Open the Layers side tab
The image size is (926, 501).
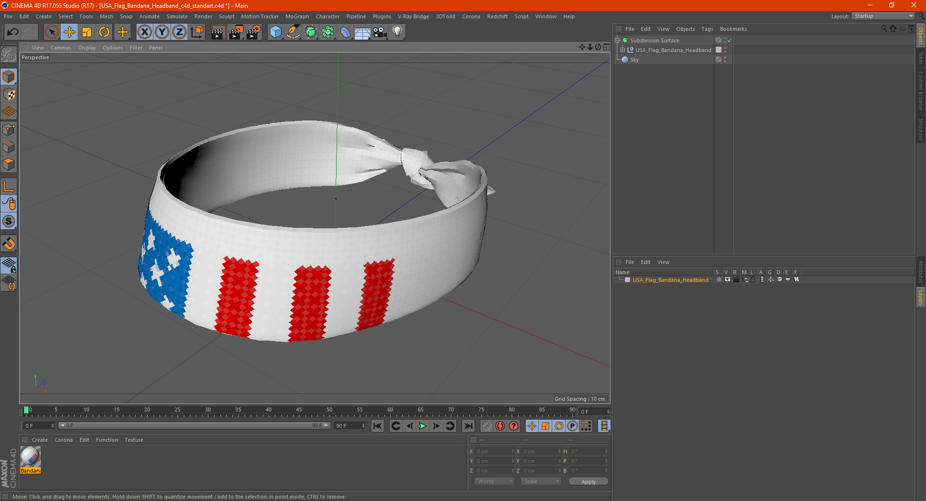pos(921,298)
